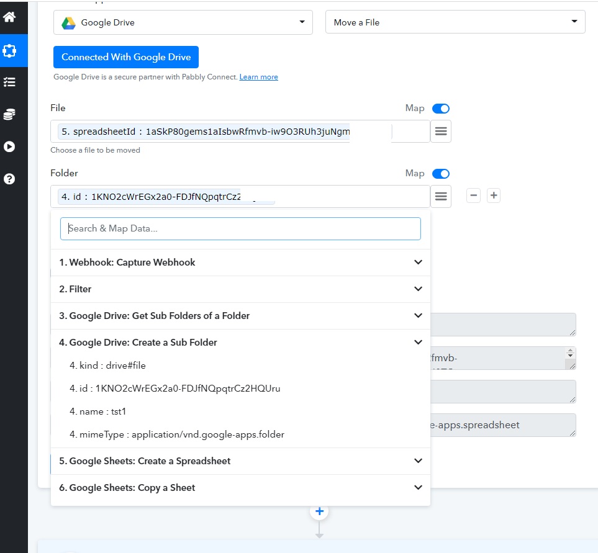Open the Learn more link
Viewport: 598px width, 553px height.
(x=258, y=77)
